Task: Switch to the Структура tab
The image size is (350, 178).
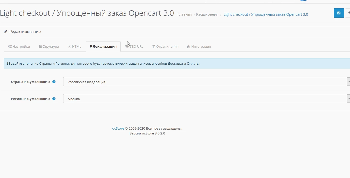Action: [49, 47]
